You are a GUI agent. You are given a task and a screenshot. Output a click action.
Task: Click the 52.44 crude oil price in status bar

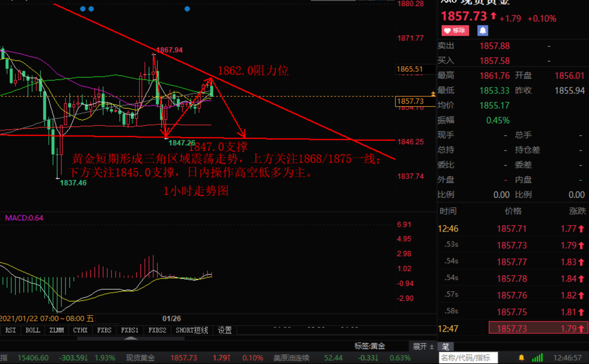pos(333,358)
